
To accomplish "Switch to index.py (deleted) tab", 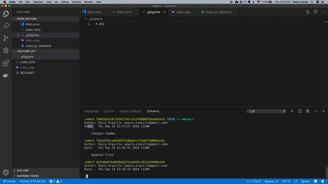I will (x=216, y=12).
